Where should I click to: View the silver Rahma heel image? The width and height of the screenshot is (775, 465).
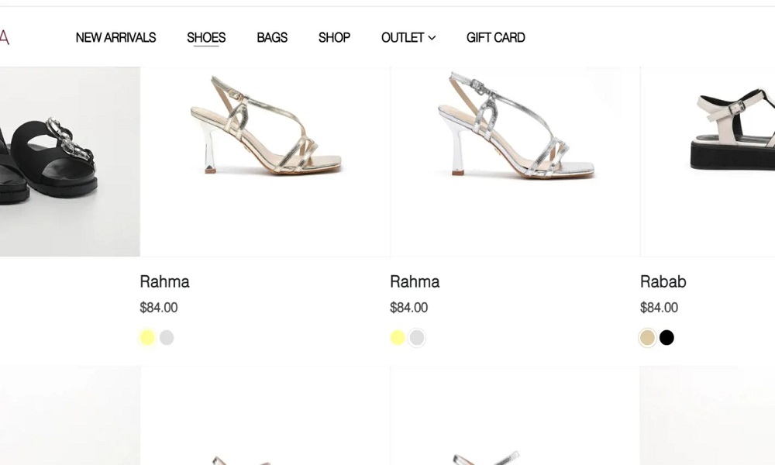click(x=515, y=128)
